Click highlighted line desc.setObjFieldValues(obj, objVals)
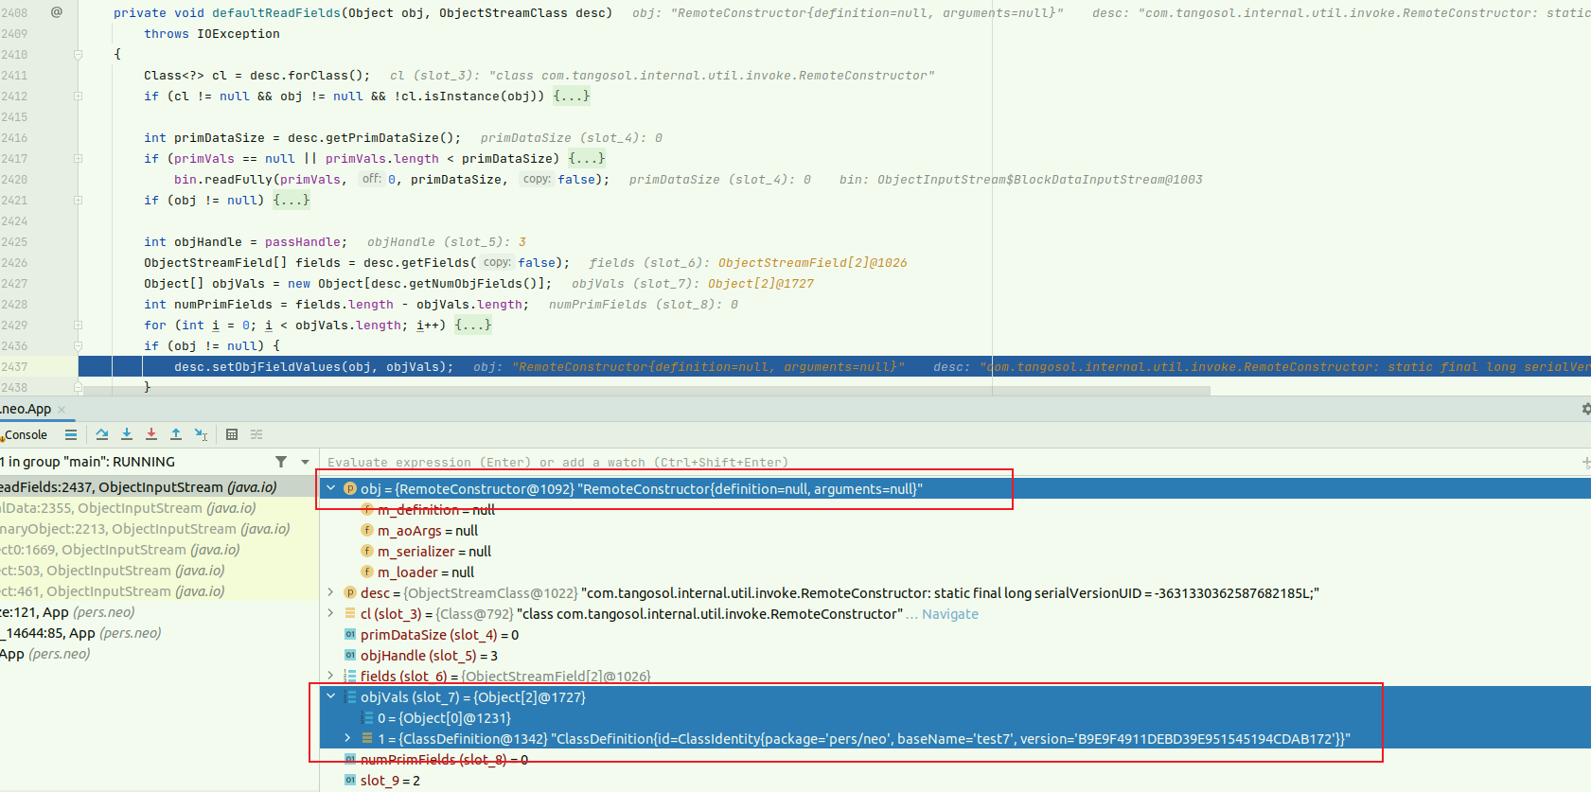 tap(313, 367)
